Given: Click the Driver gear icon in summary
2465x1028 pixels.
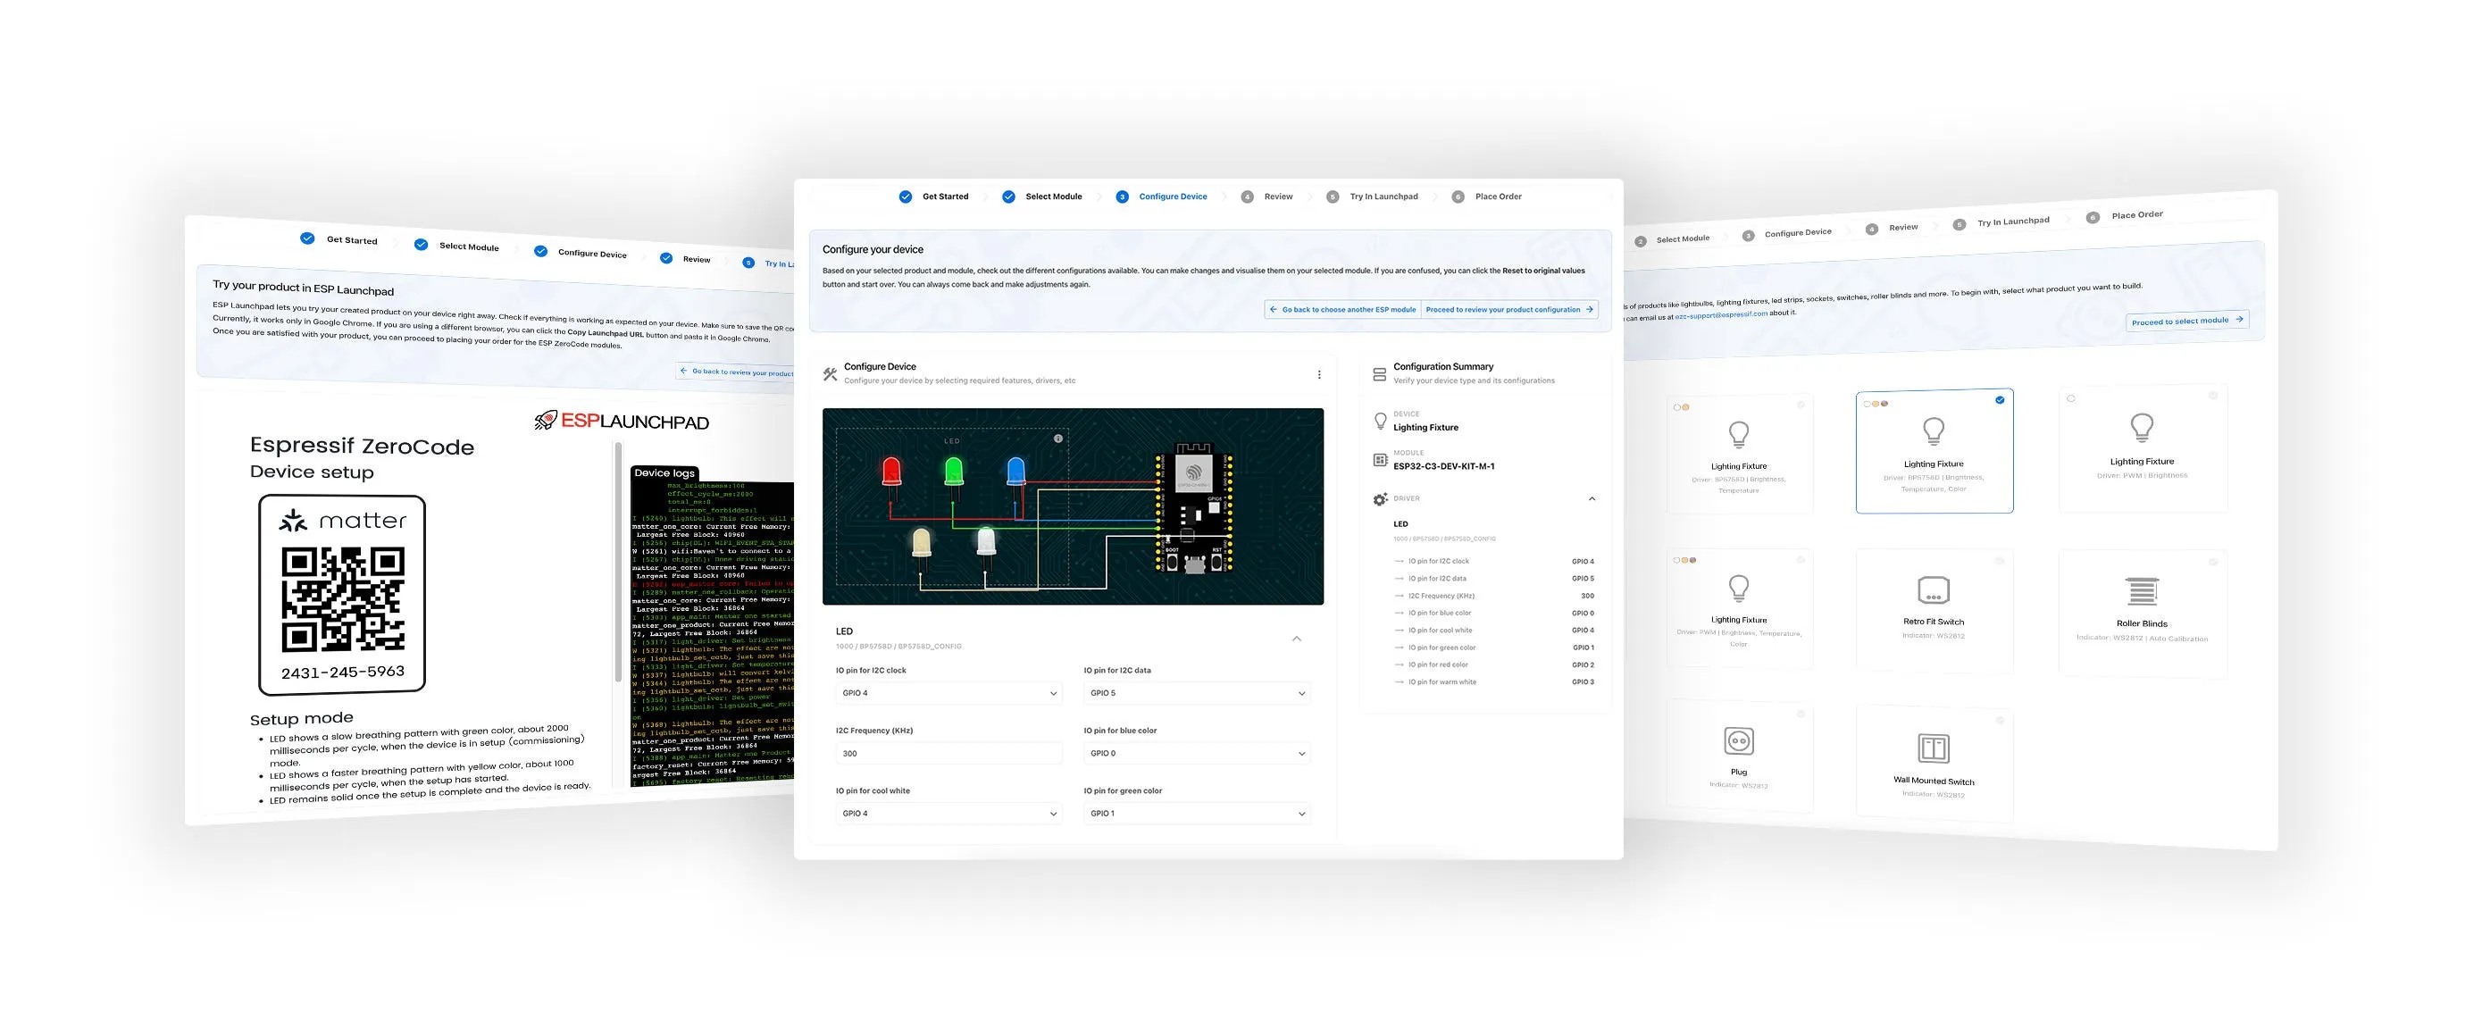Looking at the screenshot, I should (1380, 498).
